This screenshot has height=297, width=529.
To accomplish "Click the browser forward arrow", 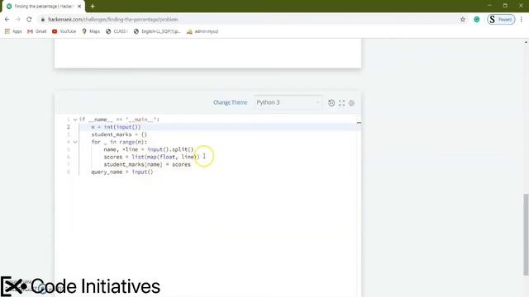I will (18, 20).
